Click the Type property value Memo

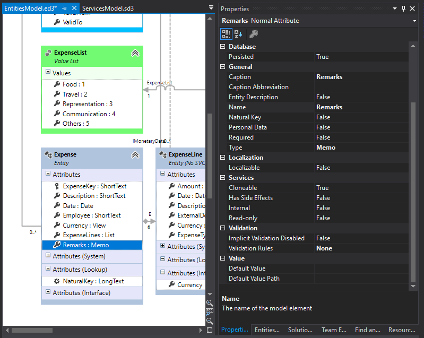(361, 148)
